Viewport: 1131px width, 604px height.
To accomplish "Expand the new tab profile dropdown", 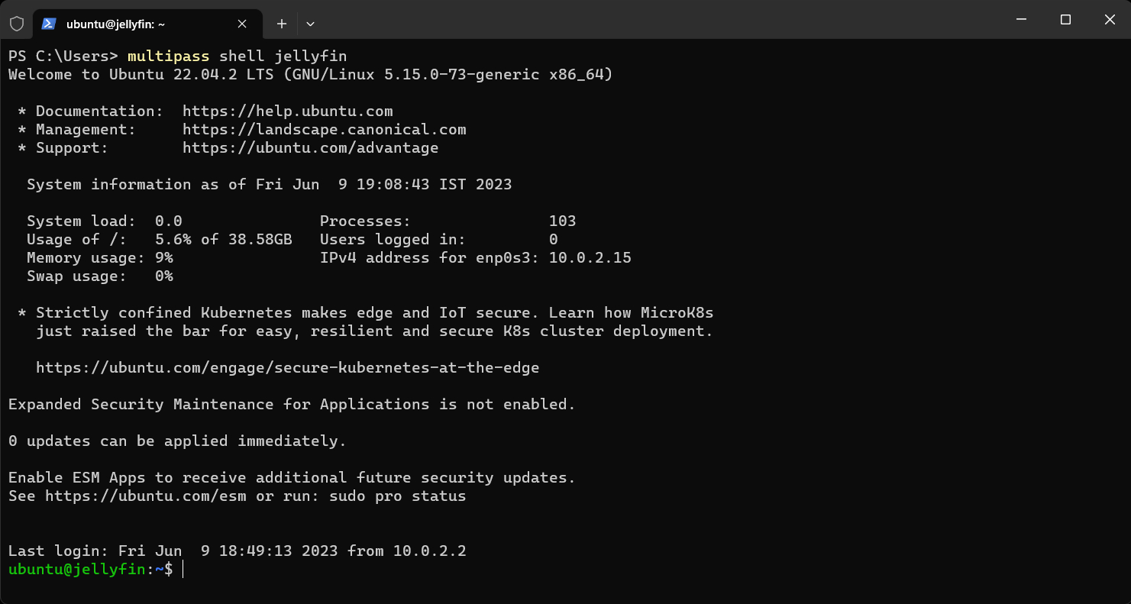I will tap(310, 24).
